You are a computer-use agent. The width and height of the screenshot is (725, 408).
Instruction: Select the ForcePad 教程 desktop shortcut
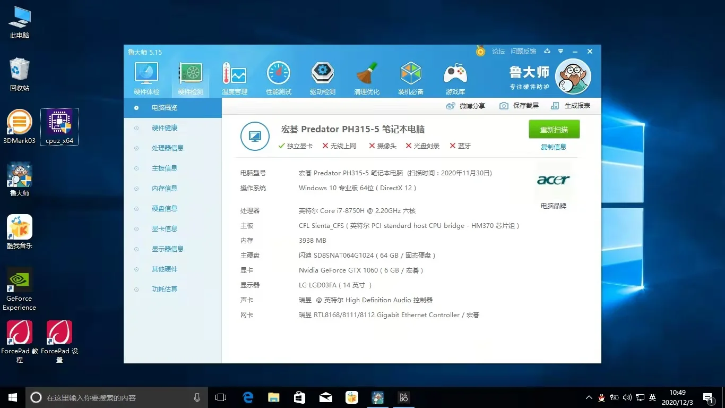tap(20, 342)
